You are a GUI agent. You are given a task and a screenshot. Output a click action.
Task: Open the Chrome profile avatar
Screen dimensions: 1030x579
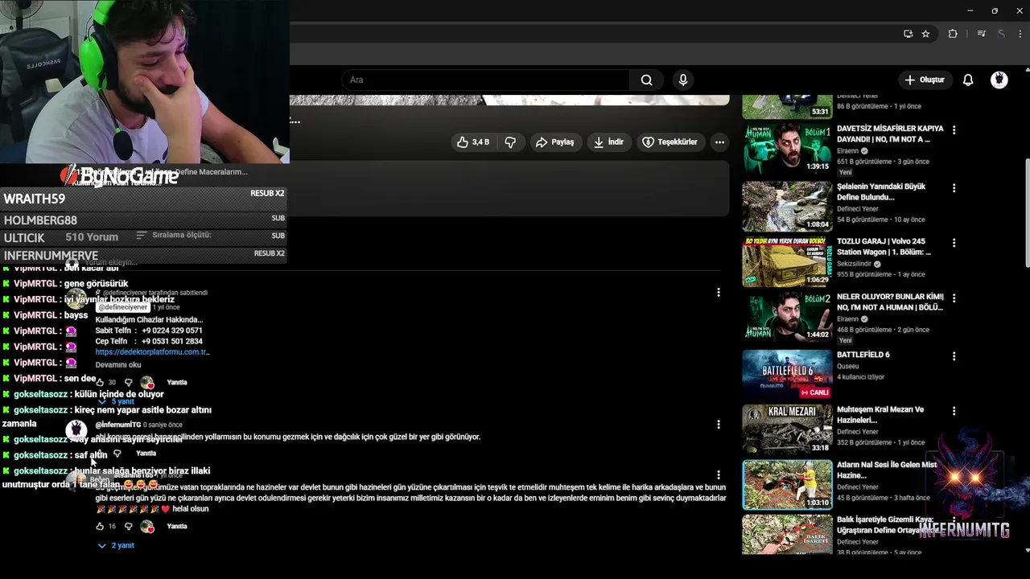click(1001, 34)
